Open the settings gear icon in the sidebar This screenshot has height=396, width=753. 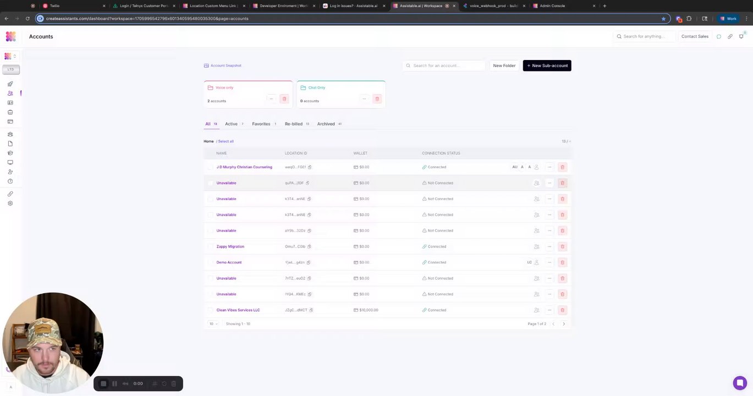point(10,204)
